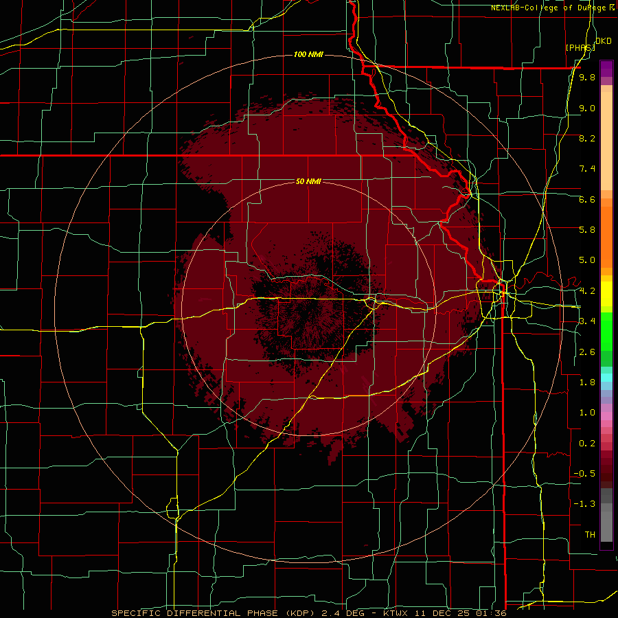The height and width of the screenshot is (618, 618).
Task: Click the peach segment of the color bar
Action: [606, 138]
